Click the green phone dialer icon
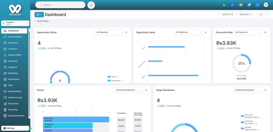 click(x=224, y=5)
